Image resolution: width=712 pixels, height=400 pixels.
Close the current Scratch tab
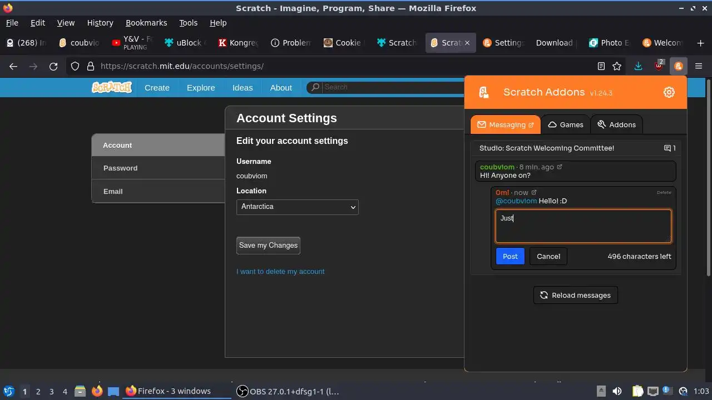click(467, 43)
